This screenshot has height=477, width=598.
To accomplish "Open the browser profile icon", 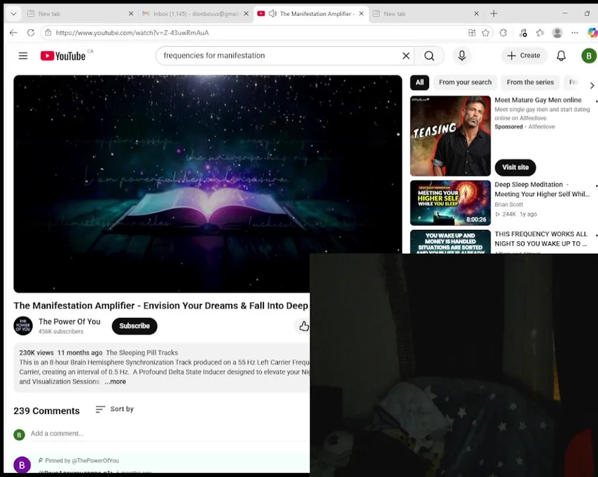I will tap(557, 33).
